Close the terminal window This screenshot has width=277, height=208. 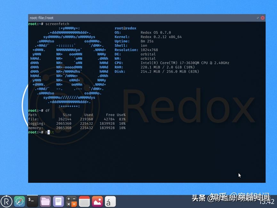click(x=263, y=18)
